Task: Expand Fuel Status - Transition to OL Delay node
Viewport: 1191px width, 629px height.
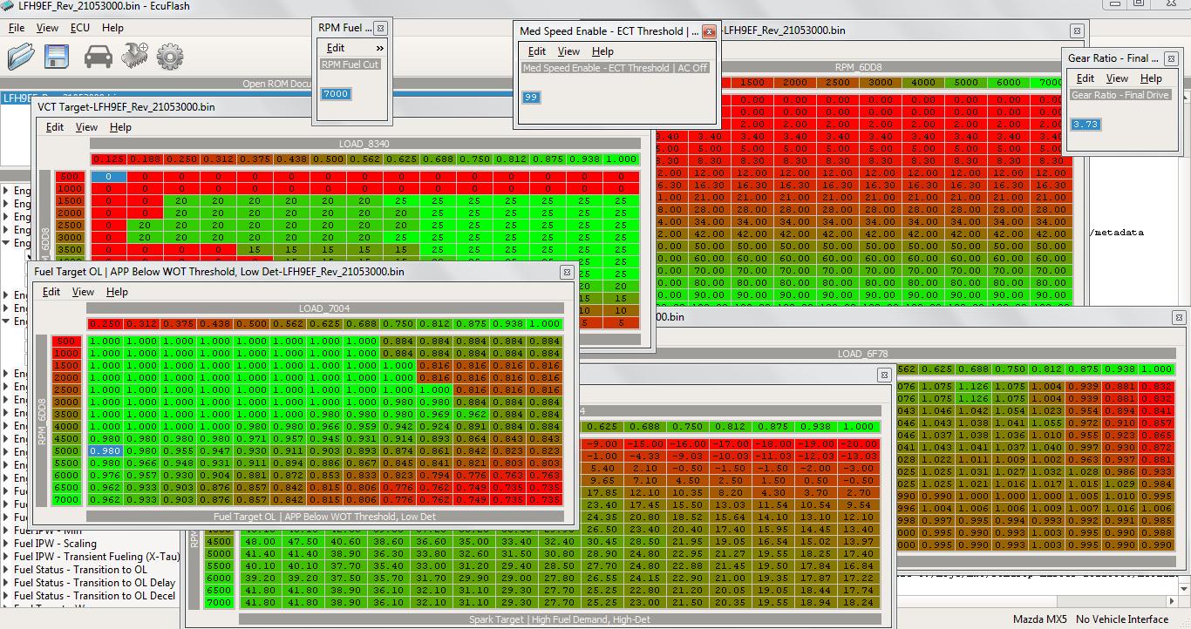Action: point(6,583)
